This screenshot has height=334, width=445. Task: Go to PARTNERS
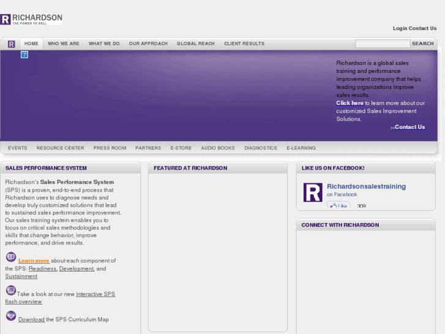(x=148, y=148)
